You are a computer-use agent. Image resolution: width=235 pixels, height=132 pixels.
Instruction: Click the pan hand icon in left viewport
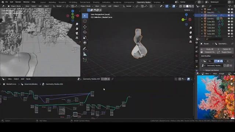(77, 29)
